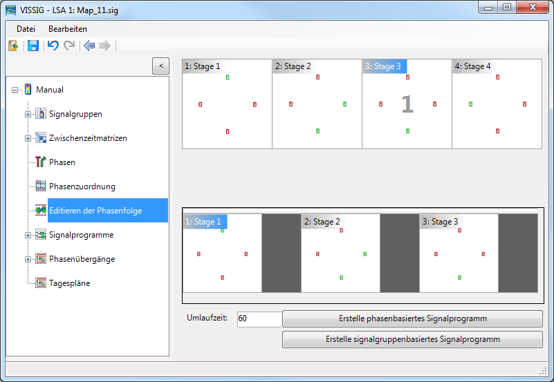
Task: Collapse the Manual root node
Action: coord(15,90)
